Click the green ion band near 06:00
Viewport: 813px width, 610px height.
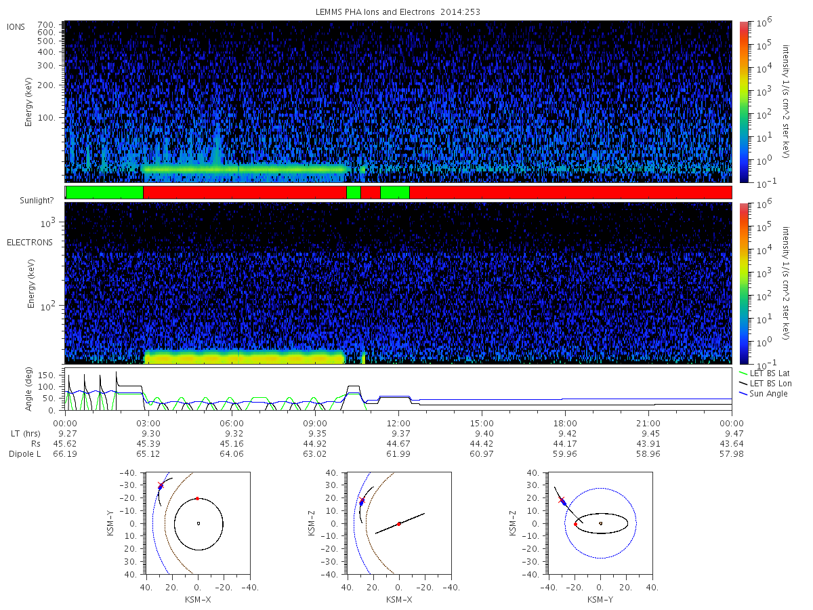coord(245,169)
